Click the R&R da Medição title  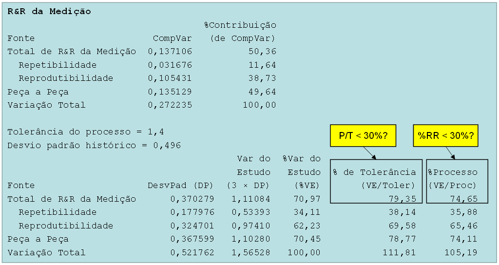pos(49,12)
